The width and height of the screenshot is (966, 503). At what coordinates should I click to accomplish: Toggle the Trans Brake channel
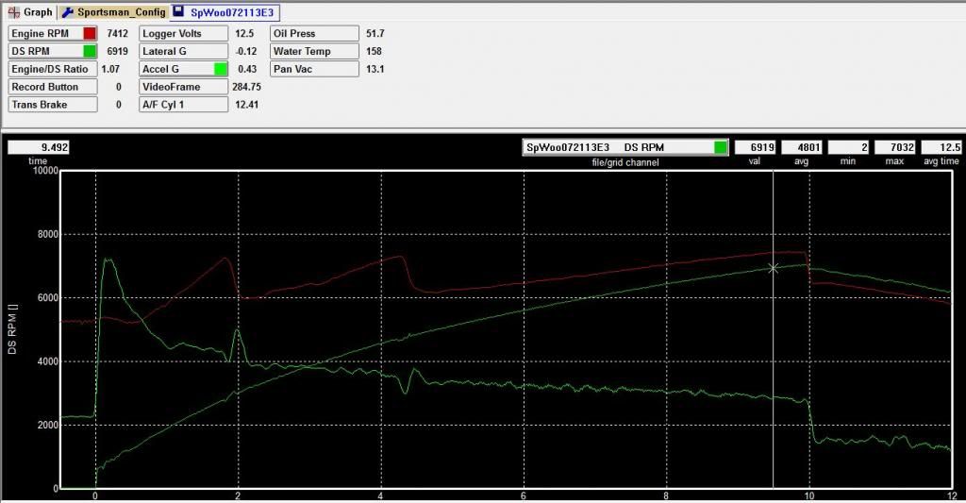52,105
